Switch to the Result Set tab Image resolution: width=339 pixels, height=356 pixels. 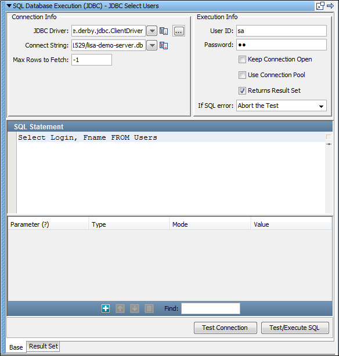43,346
